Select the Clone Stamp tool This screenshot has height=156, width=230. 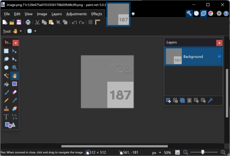pyautogui.click(x=6, y=109)
